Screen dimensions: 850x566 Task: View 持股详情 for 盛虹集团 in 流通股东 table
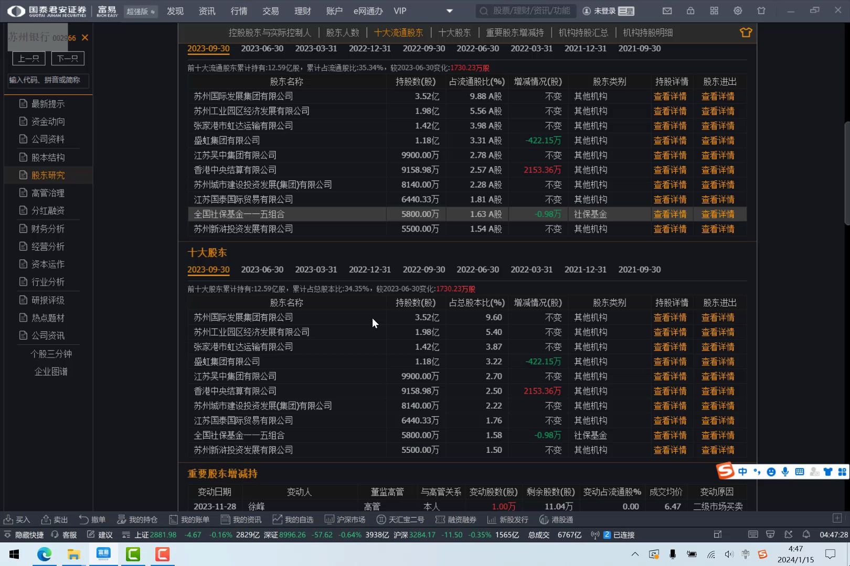pos(670,140)
